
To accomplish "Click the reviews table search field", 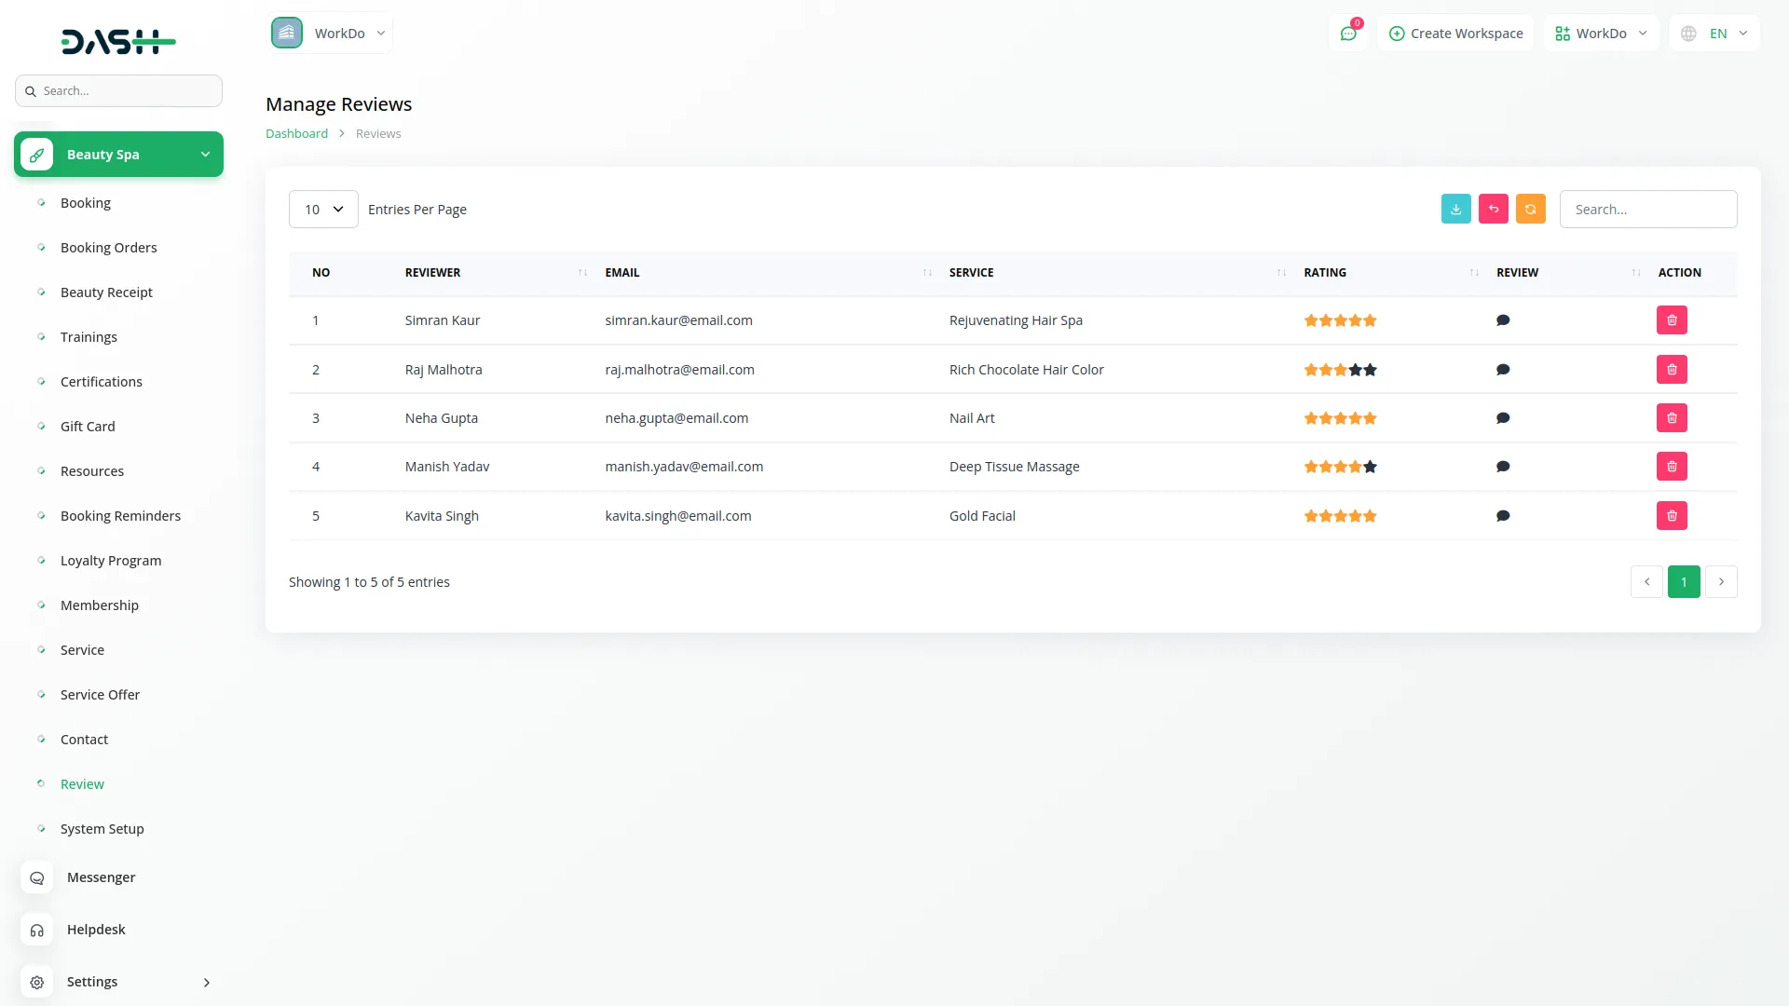I will (1647, 210).
